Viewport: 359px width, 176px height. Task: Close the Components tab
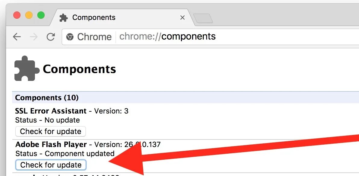182,18
